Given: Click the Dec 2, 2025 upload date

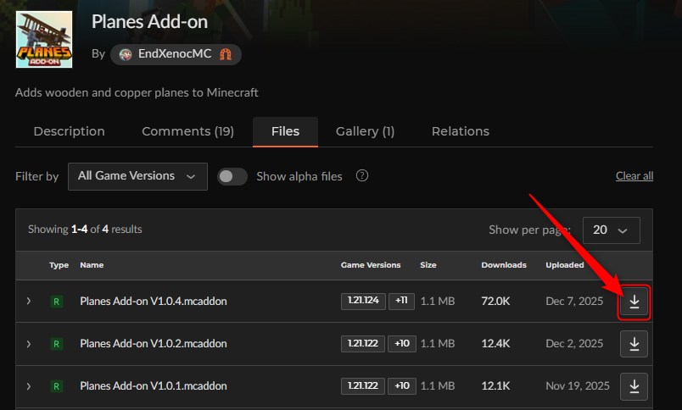Looking at the screenshot, I should 574,344.
